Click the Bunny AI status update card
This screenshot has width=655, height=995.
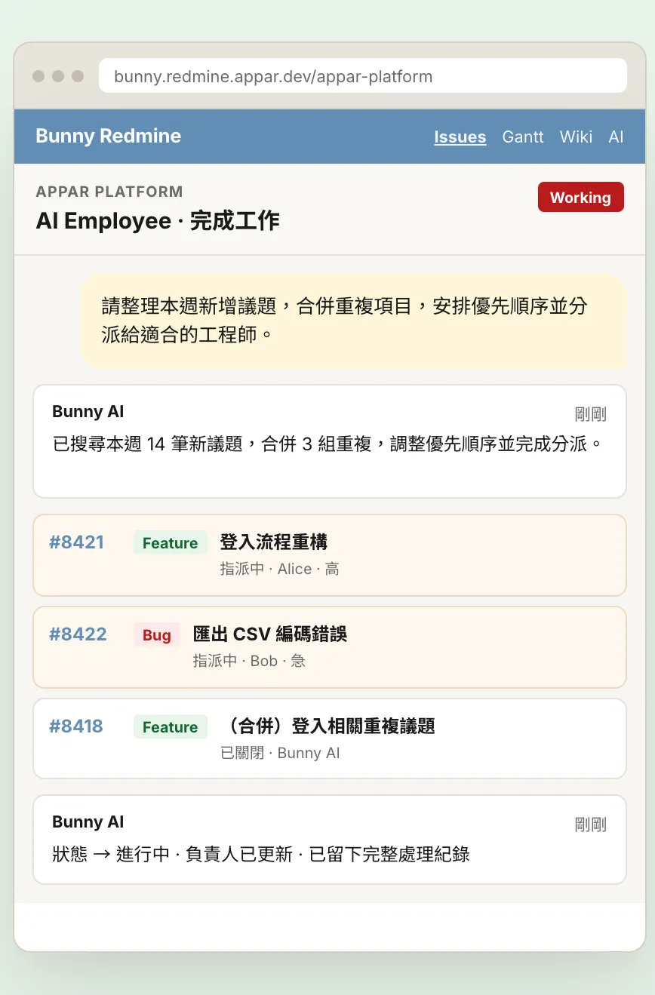(330, 840)
